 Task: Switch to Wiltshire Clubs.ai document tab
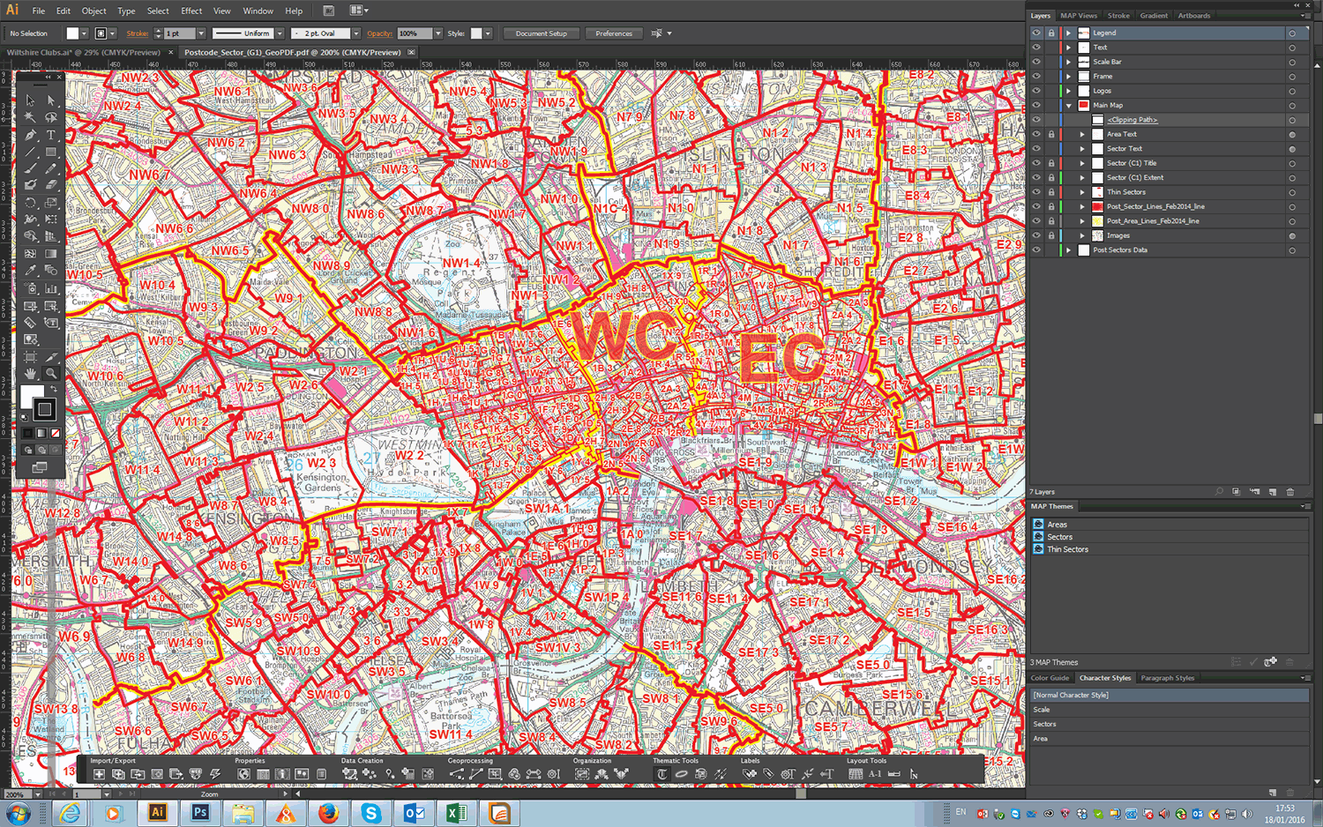pyautogui.click(x=84, y=52)
